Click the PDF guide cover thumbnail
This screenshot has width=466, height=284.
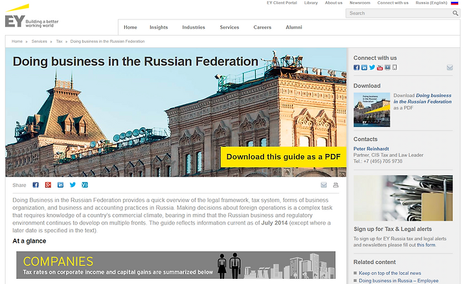372,109
